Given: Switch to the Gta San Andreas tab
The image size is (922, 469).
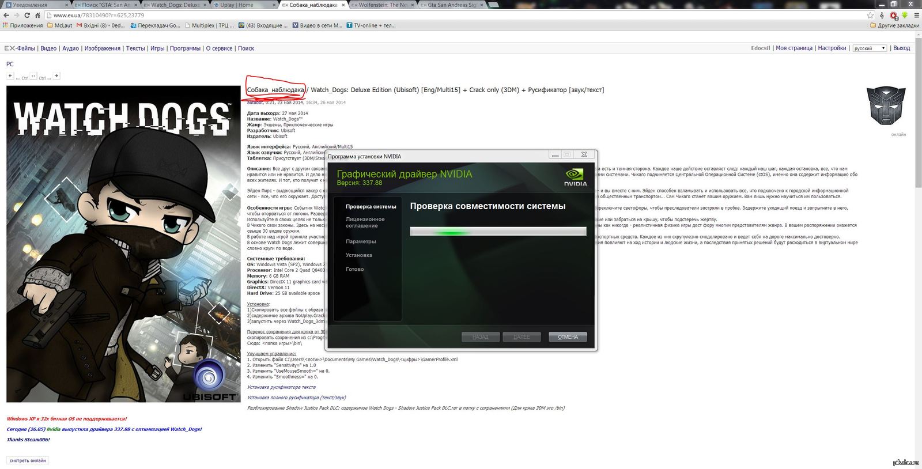Looking at the screenshot, I should [452, 5].
